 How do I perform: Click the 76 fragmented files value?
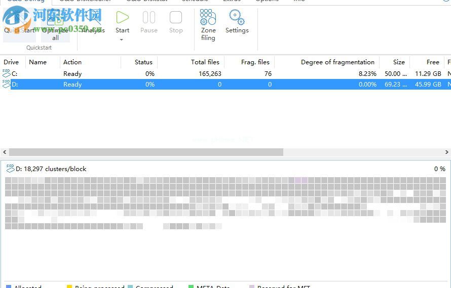tap(268, 74)
